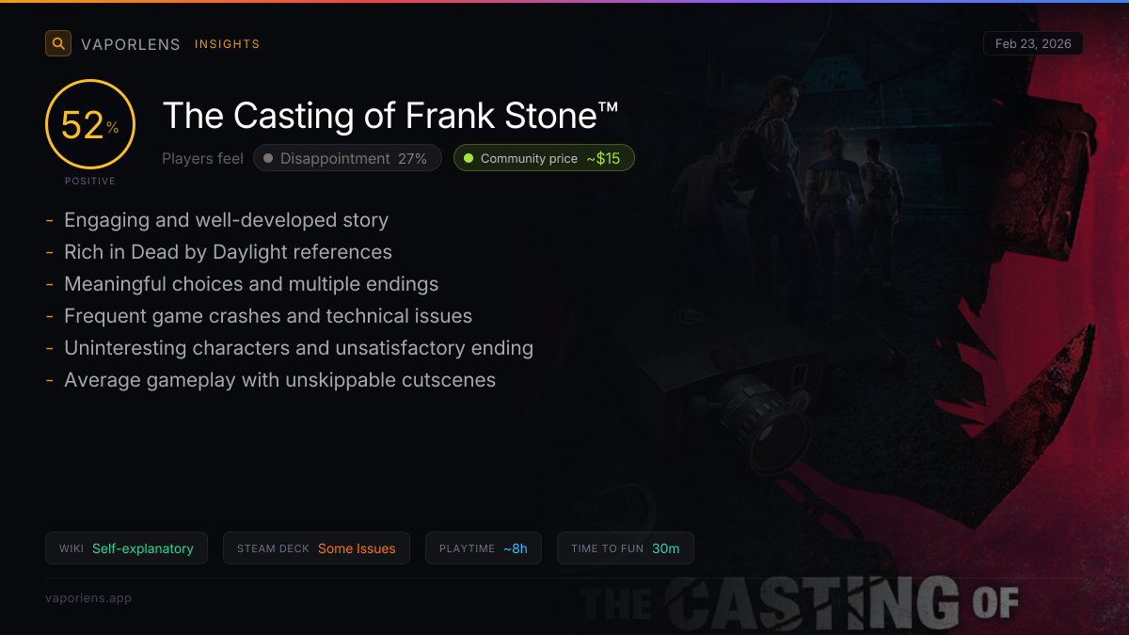The image size is (1129, 635).
Task: Open the Insights label
Action: (227, 44)
